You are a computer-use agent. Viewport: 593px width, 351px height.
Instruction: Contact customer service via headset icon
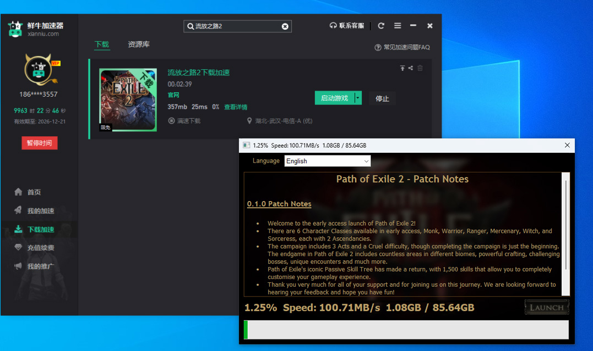pos(347,26)
